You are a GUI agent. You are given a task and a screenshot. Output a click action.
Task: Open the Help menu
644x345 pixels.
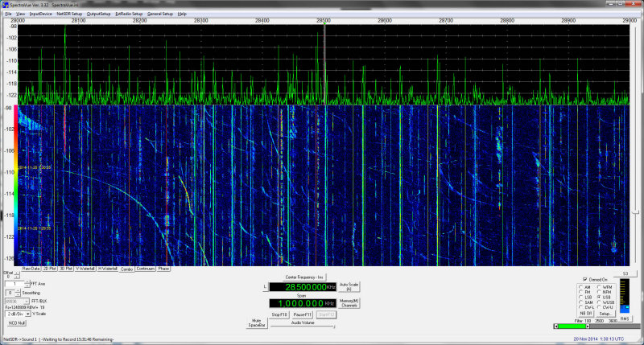click(182, 14)
